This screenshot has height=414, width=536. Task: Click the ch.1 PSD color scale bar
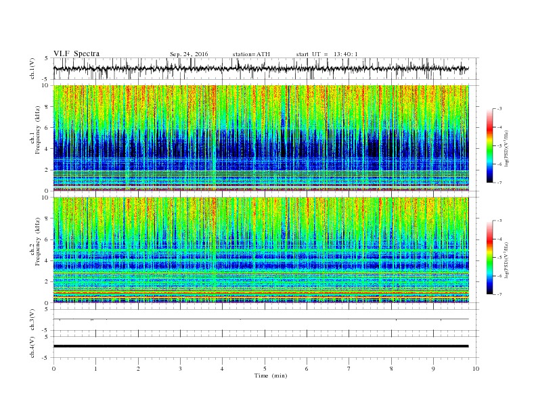(489, 146)
